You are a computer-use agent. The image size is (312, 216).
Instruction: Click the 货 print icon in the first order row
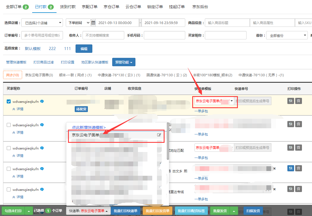click(x=299, y=101)
